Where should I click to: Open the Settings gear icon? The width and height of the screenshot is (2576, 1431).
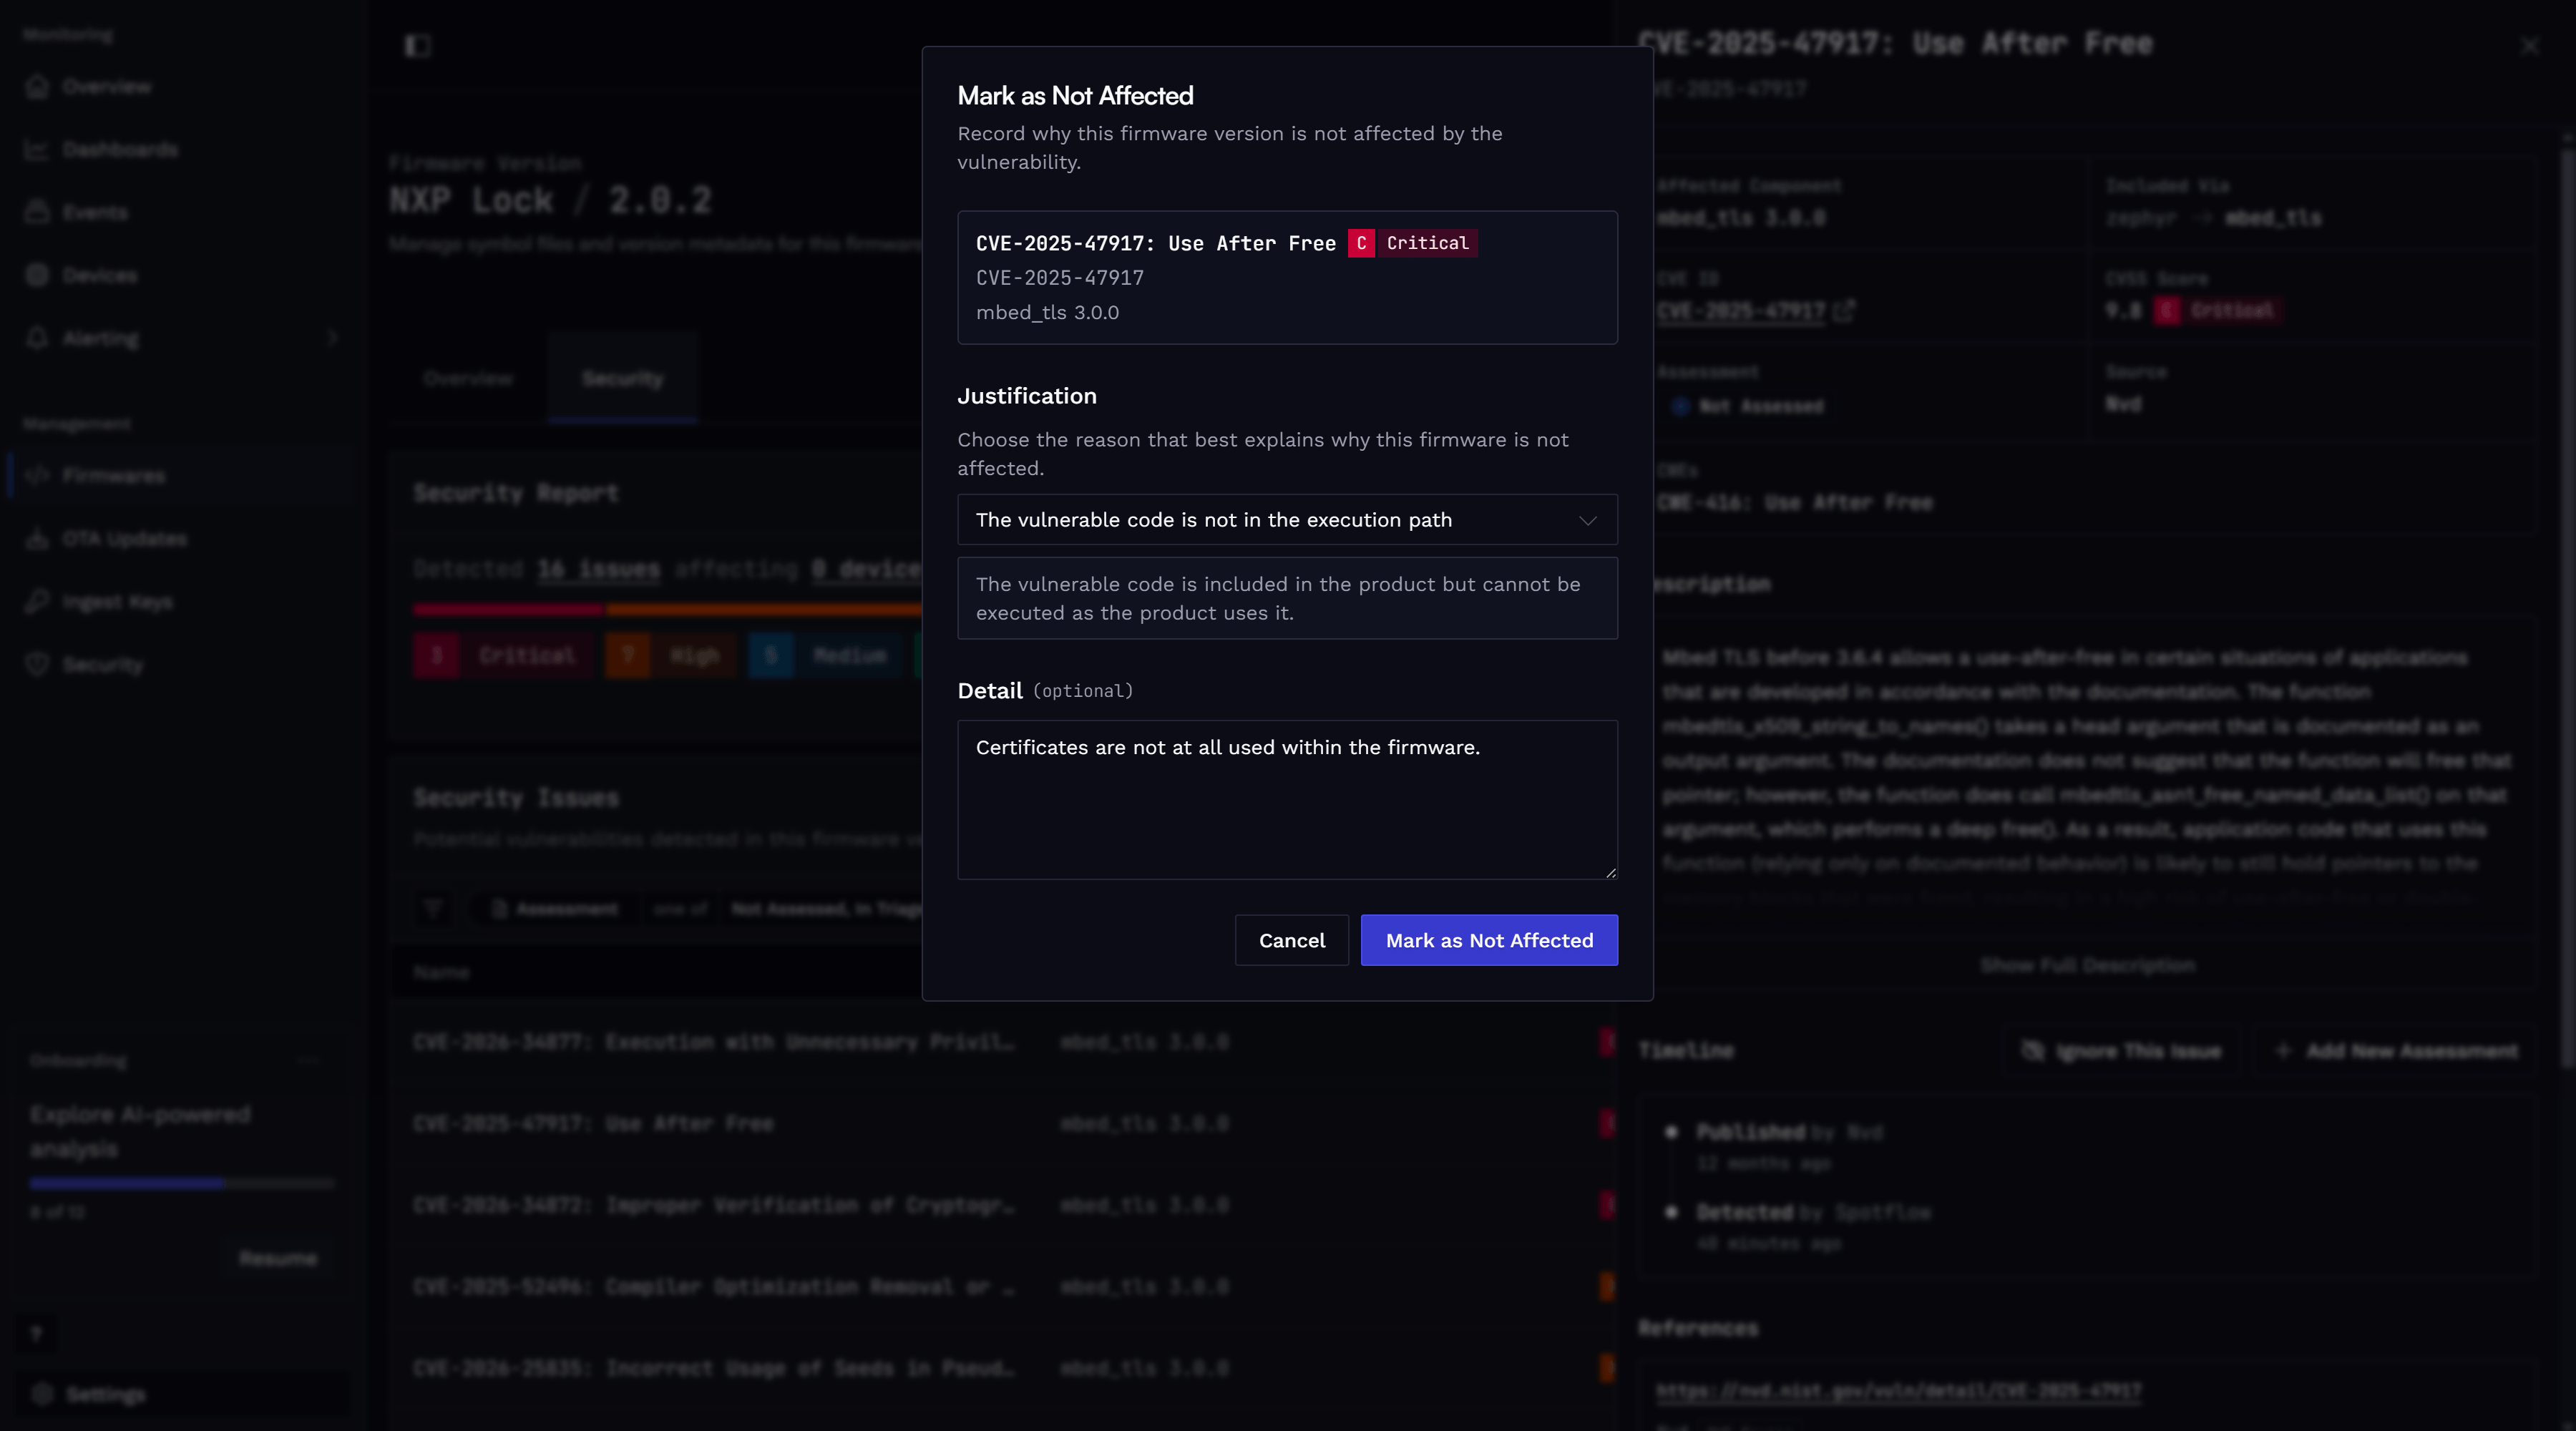click(41, 1394)
